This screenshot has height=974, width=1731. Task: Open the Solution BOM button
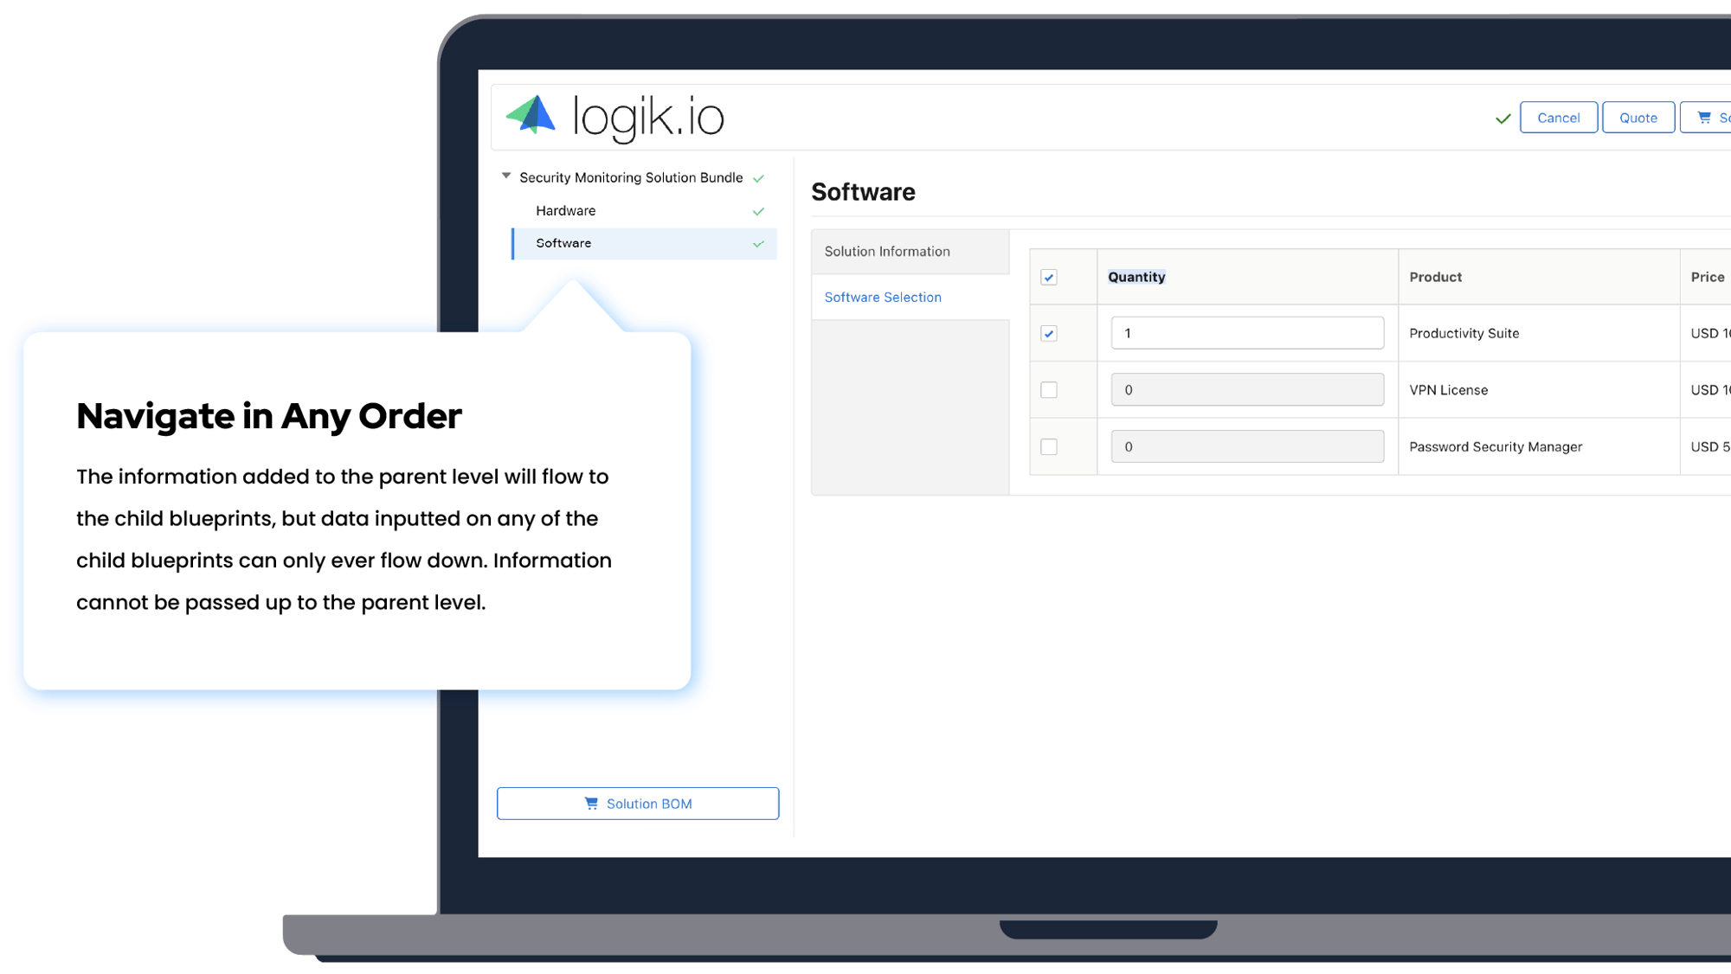[x=638, y=804]
